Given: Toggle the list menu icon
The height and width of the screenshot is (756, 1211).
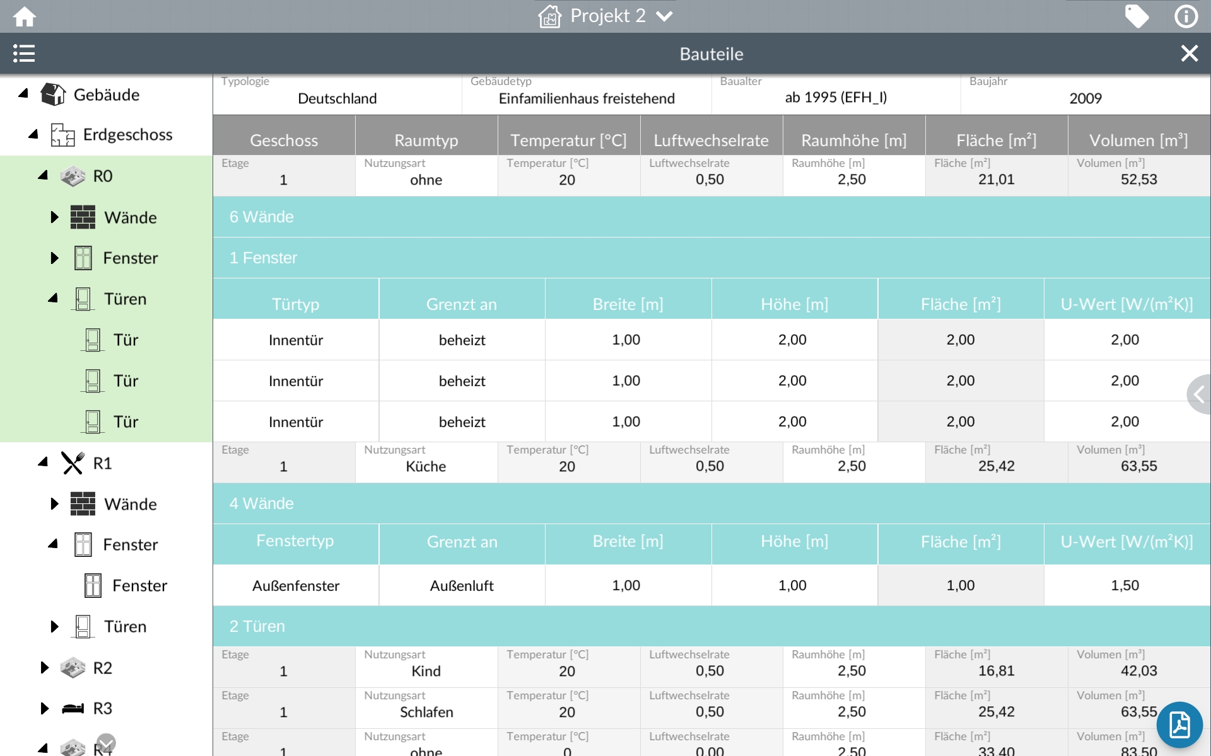Looking at the screenshot, I should (24, 54).
